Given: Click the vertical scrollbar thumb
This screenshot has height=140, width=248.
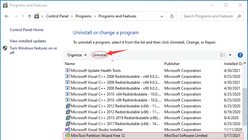Looking at the screenshot, I should click(245, 106).
